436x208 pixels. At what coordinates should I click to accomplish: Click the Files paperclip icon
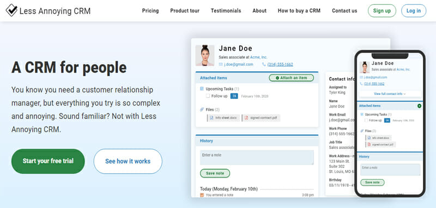pyautogui.click(x=202, y=109)
